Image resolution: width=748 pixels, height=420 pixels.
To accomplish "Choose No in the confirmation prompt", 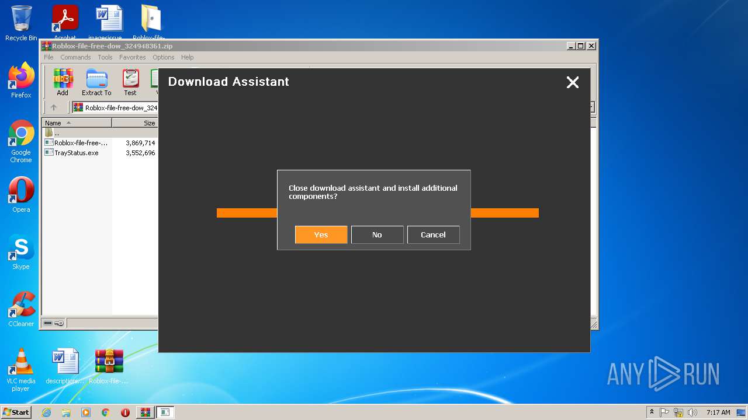I will (377, 235).
